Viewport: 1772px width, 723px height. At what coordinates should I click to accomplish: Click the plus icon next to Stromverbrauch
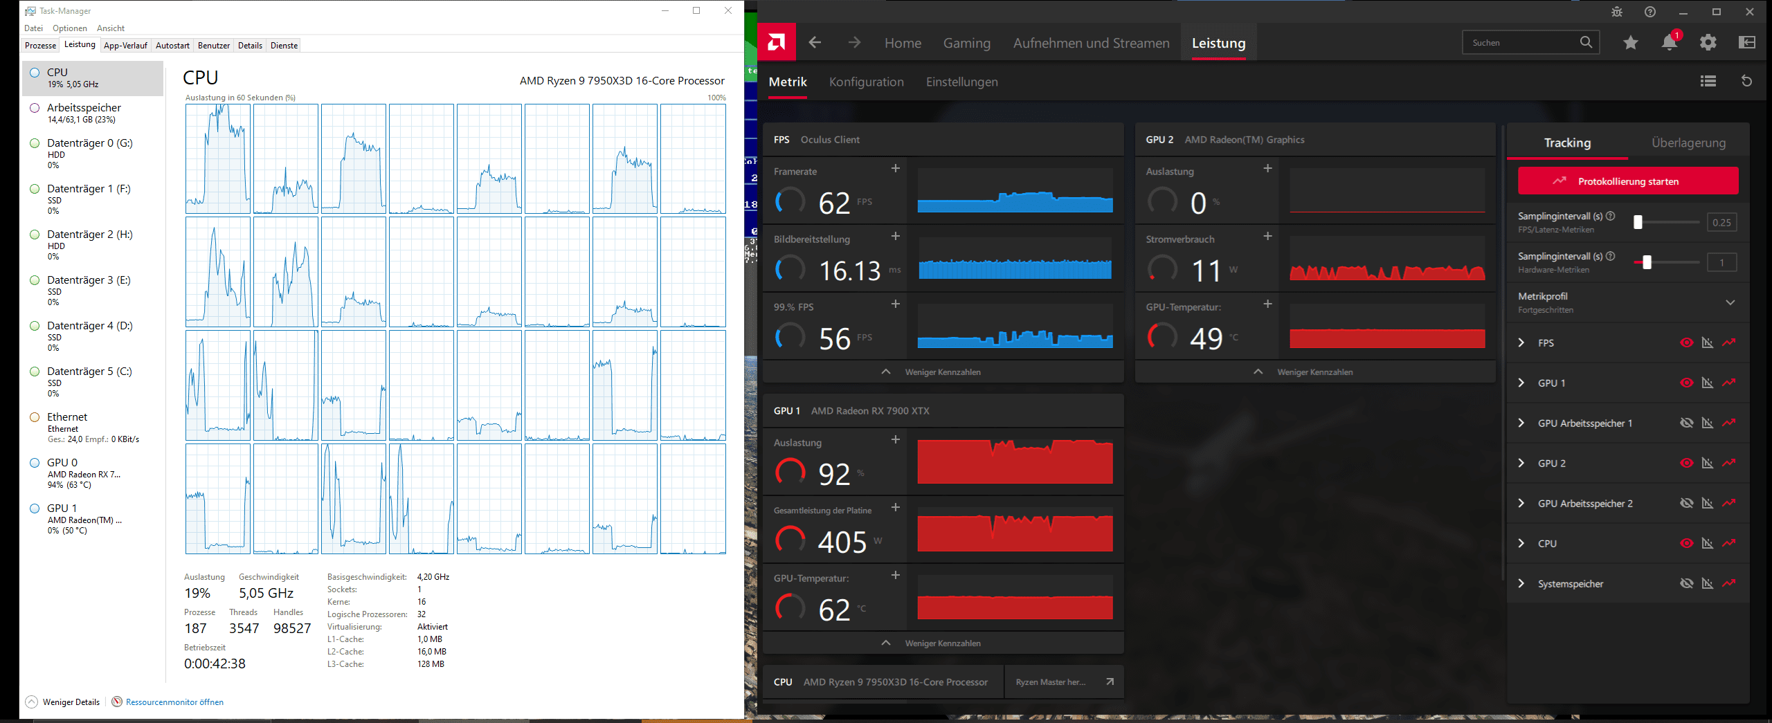1268,236
